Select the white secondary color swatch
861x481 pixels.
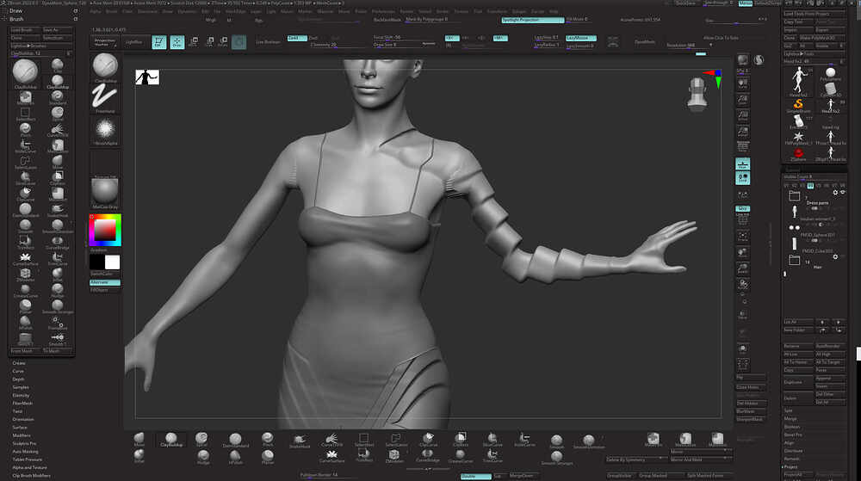click(112, 262)
